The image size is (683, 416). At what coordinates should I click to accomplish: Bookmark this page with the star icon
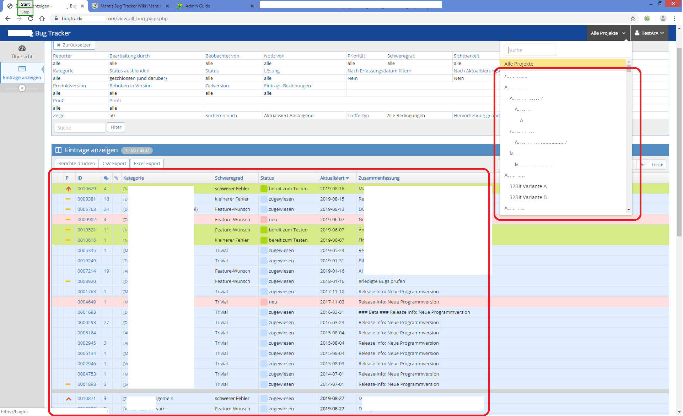(633, 18)
